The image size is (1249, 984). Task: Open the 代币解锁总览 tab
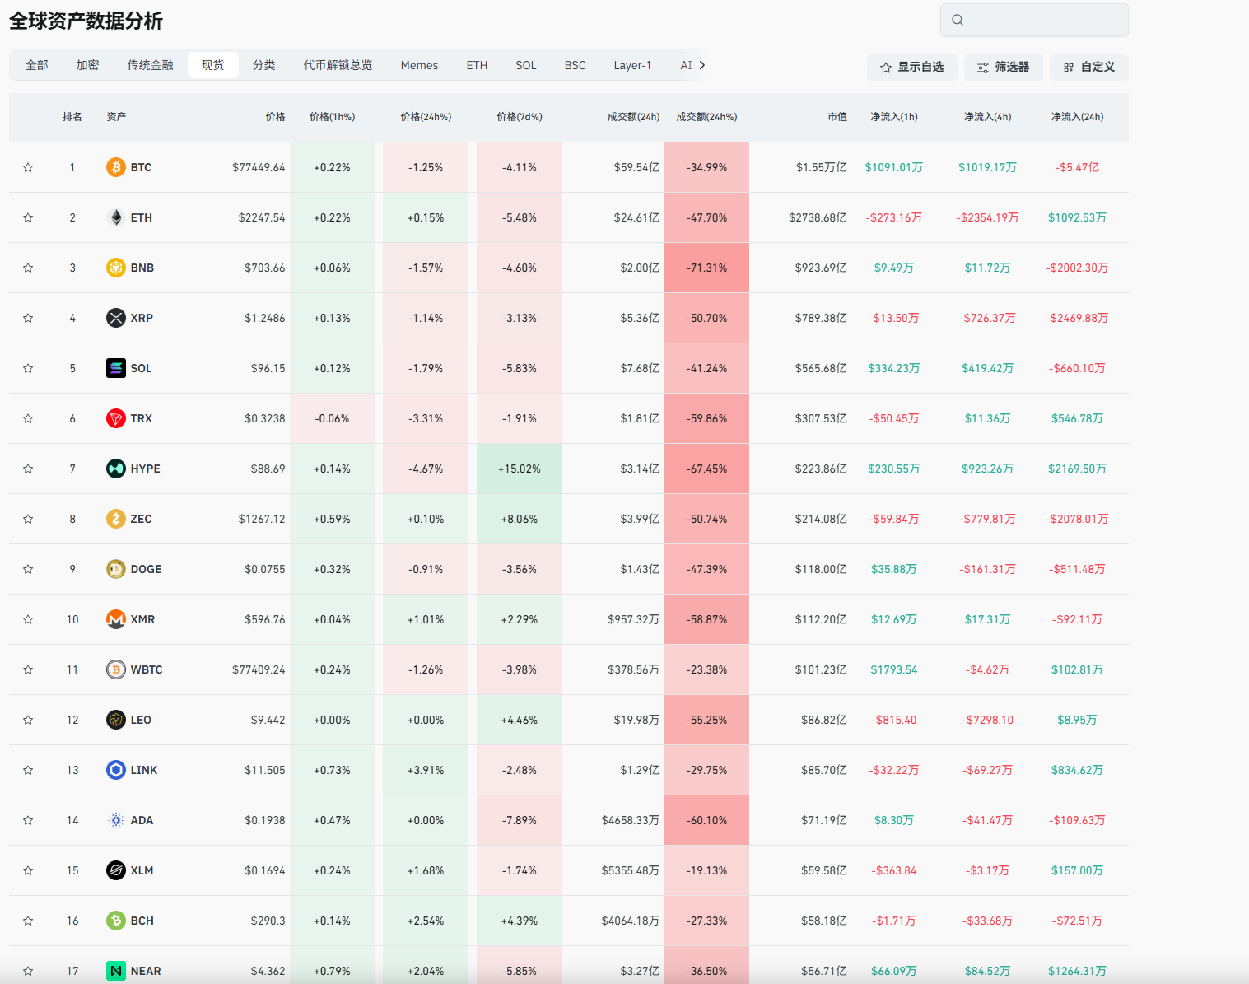338,65
